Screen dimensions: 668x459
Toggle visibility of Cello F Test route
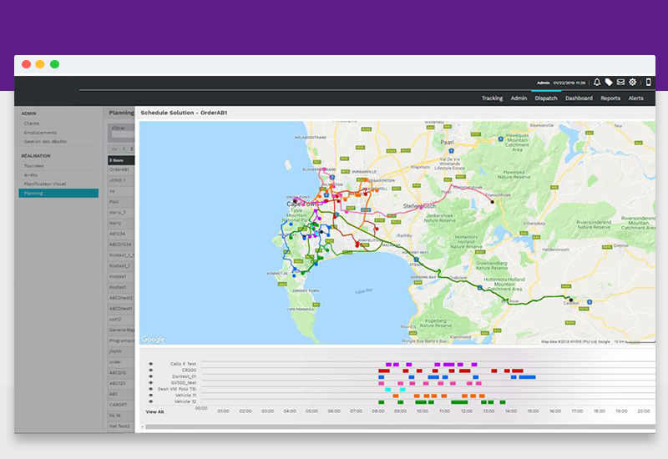pos(150,364)
